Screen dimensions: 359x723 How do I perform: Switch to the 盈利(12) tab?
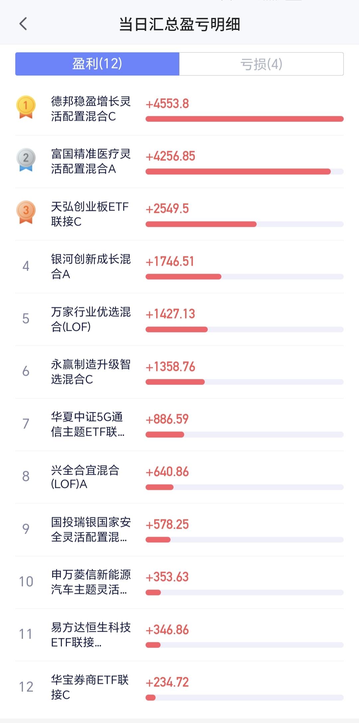(x=97, y=64)
